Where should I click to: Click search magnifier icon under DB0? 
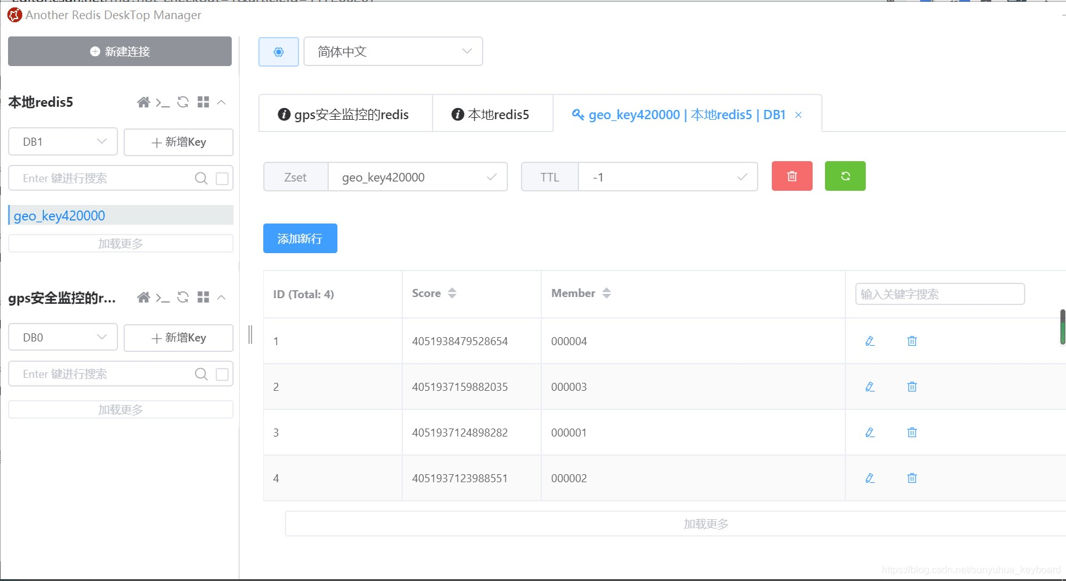[201, 374]
